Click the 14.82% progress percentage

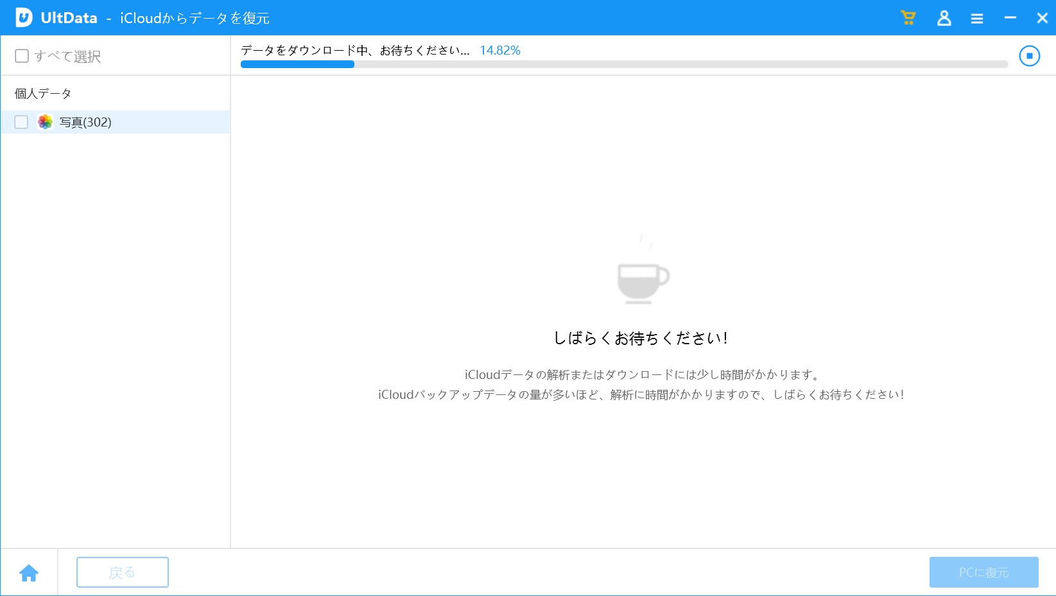(499, 50)
